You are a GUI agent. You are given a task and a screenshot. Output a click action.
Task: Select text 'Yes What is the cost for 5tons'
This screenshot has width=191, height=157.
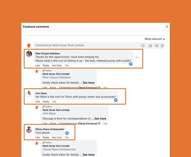53,97
